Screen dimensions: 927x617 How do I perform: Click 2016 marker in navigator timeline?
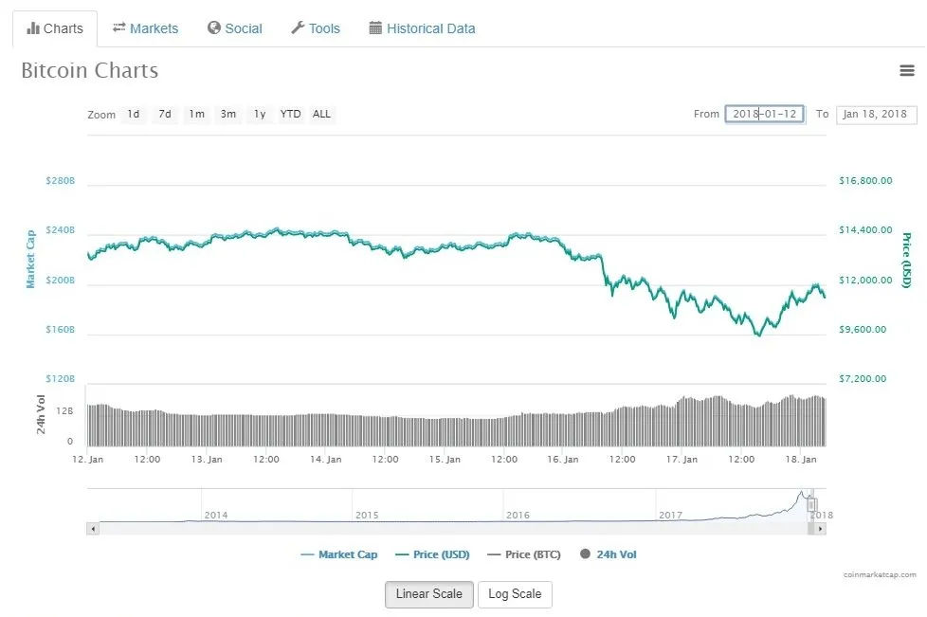coord(518,516)
